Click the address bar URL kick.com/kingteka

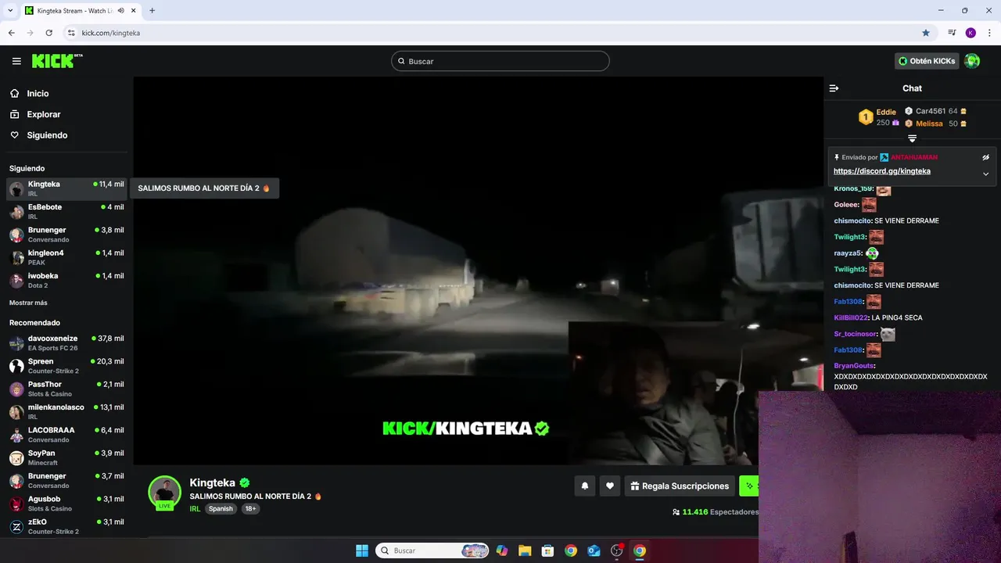point(111,33)
